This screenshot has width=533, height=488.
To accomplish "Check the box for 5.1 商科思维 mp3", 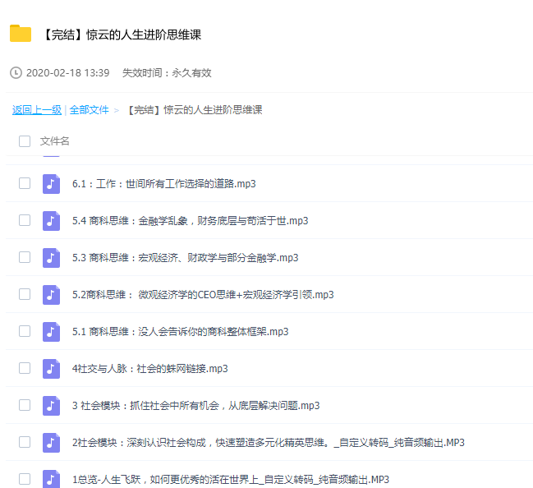I will point(25,331).
